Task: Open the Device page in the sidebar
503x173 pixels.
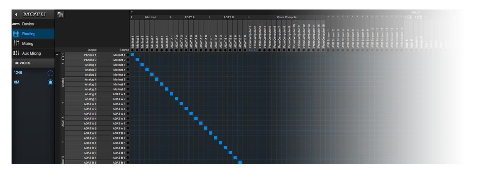Action: coord(28,24)
